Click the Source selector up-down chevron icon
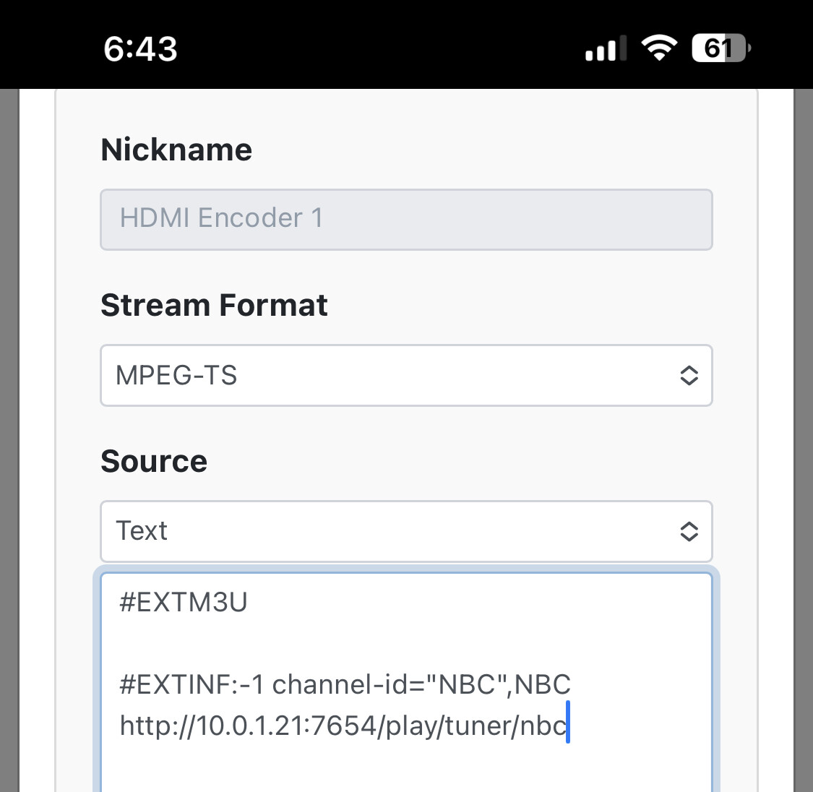 689,531
